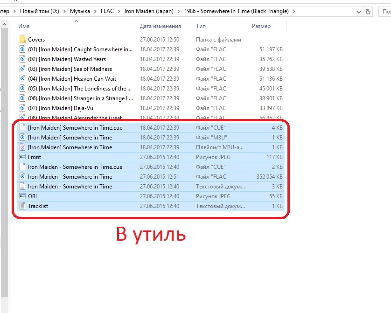Viewport: 391px width, 313px height.
Task: Click the Covers folder icon
Action: (22, 39)
